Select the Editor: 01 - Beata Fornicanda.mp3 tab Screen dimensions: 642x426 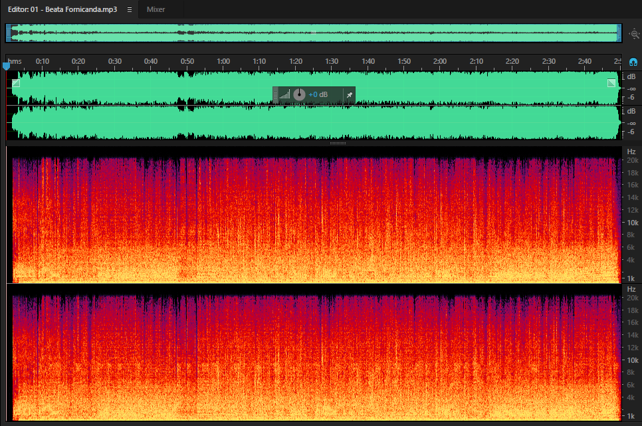tap(62, 9)
